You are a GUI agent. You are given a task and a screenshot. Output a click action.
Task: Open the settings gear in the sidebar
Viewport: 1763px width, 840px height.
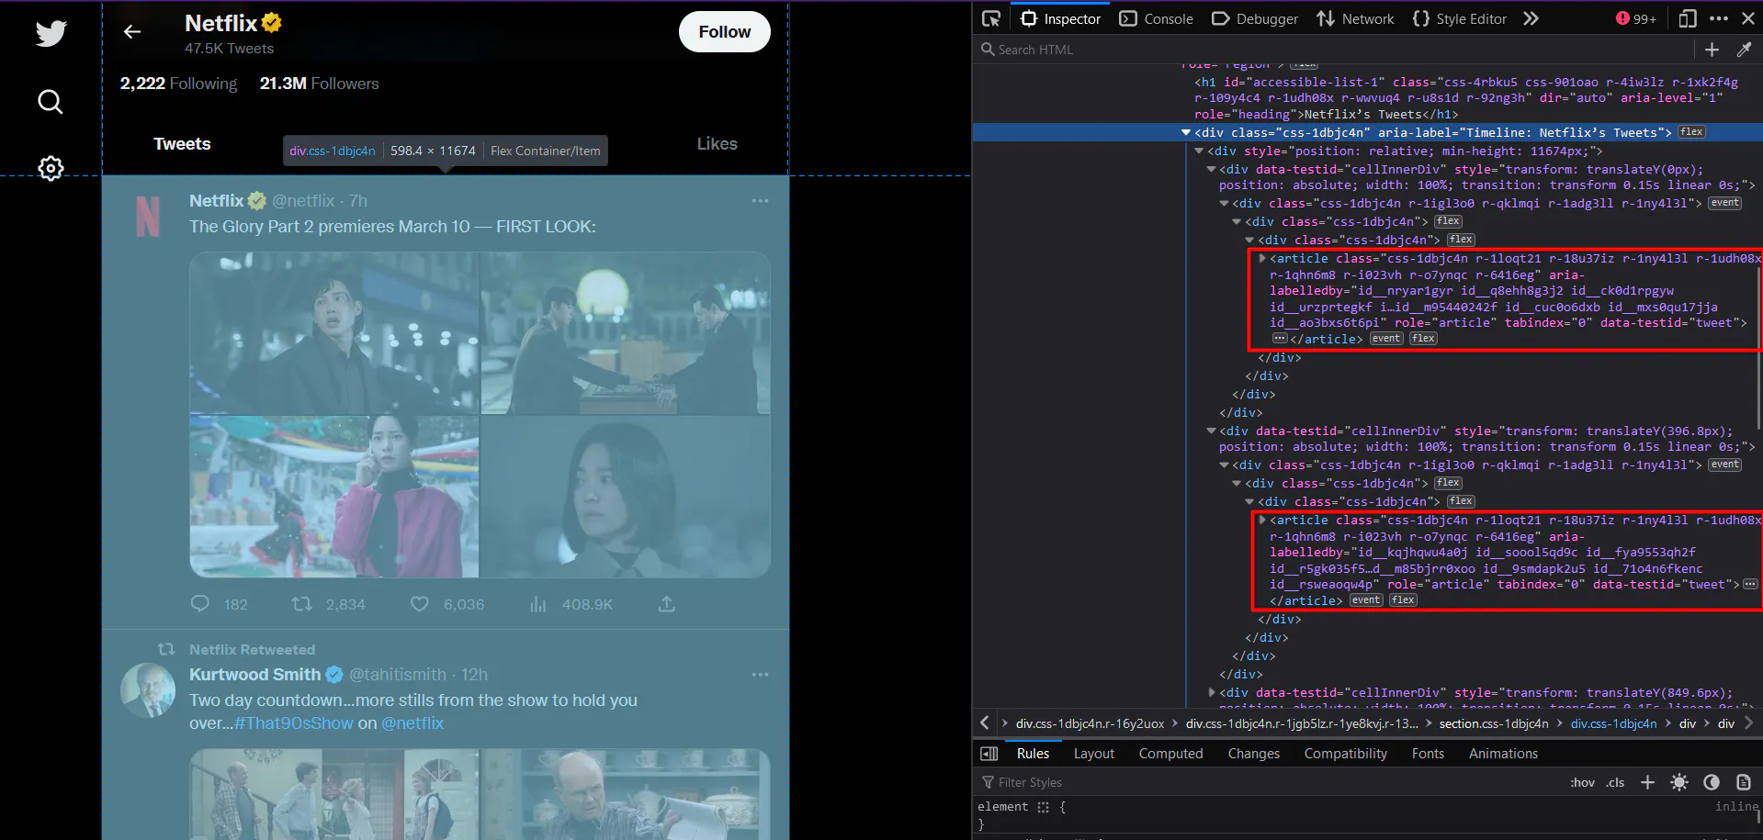(50, 168)
